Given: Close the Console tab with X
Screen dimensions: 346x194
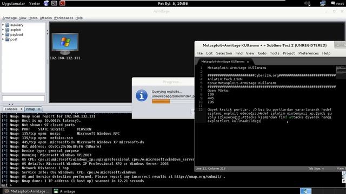Looking at the screenshot, I should pyautogui.click(x=22, y=109).
